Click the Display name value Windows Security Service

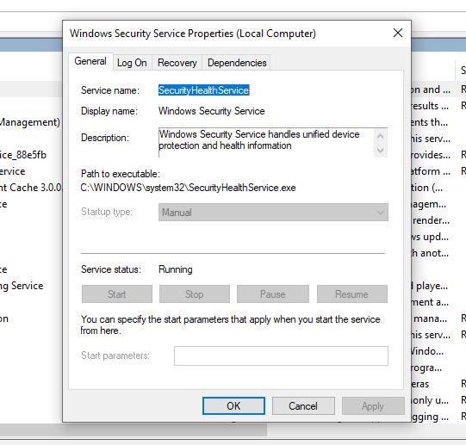click(x=211, y=111)
